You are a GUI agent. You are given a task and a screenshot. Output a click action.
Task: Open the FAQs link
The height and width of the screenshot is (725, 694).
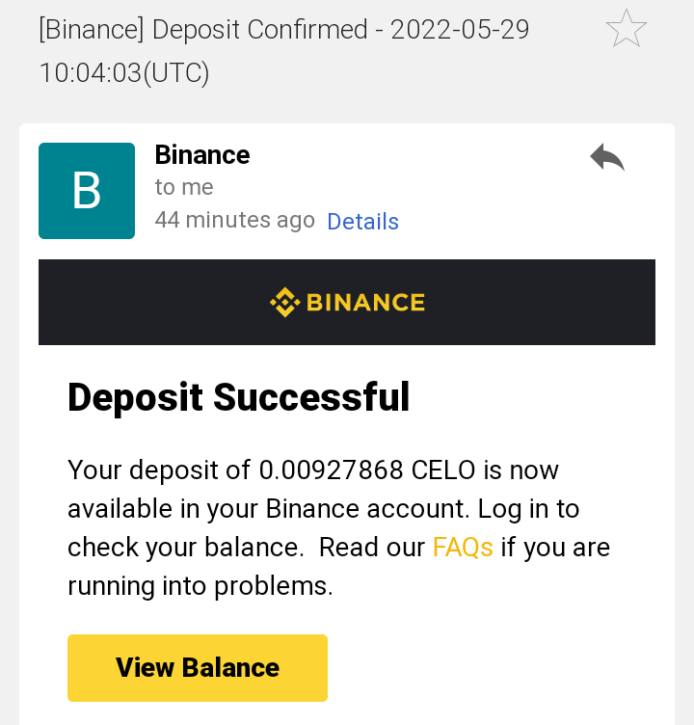(463, 548)
